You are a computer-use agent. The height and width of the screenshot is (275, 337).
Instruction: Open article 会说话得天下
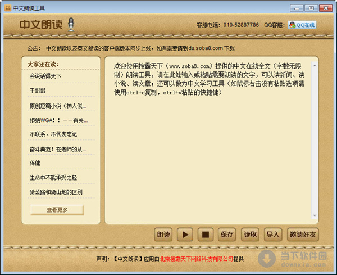[45, 76]
